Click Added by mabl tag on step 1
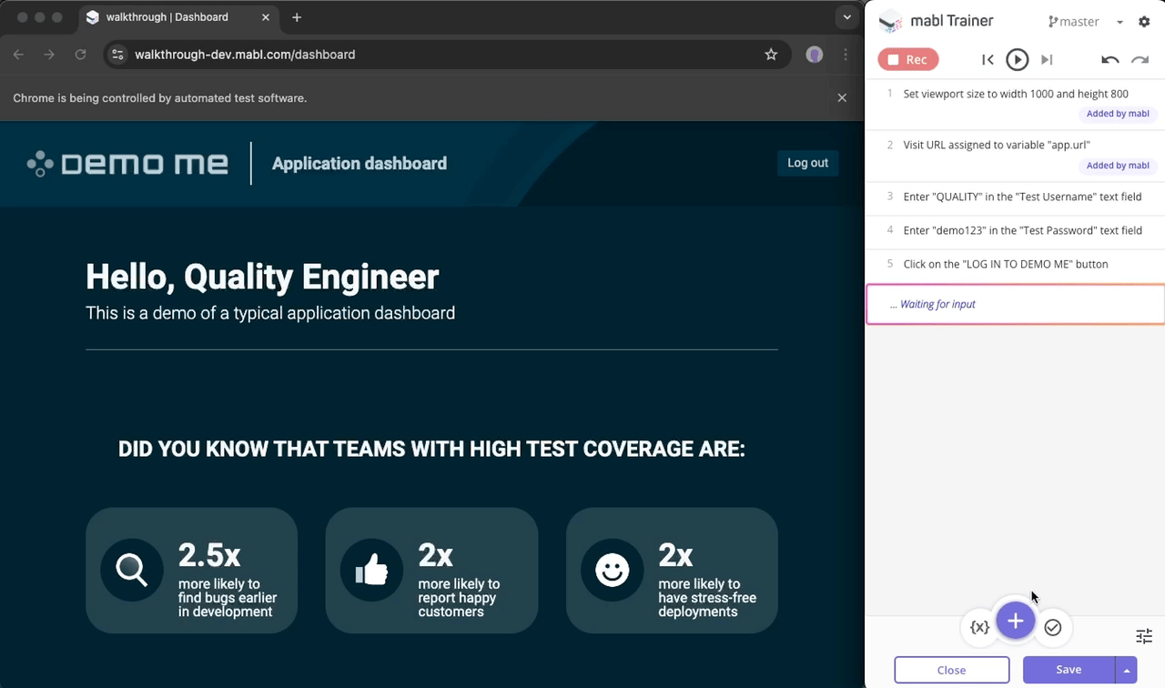The image size is (1165, 688). point(1118,114)
